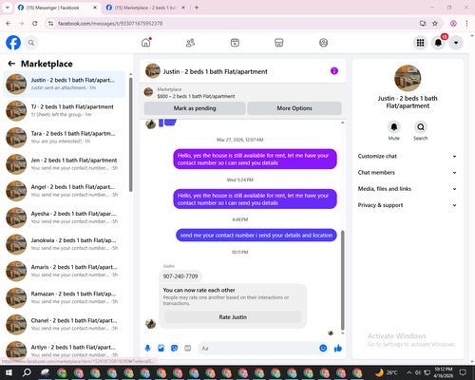Open the Friends icon in top navigation
The image size is (475, 380).
point(190,43)
